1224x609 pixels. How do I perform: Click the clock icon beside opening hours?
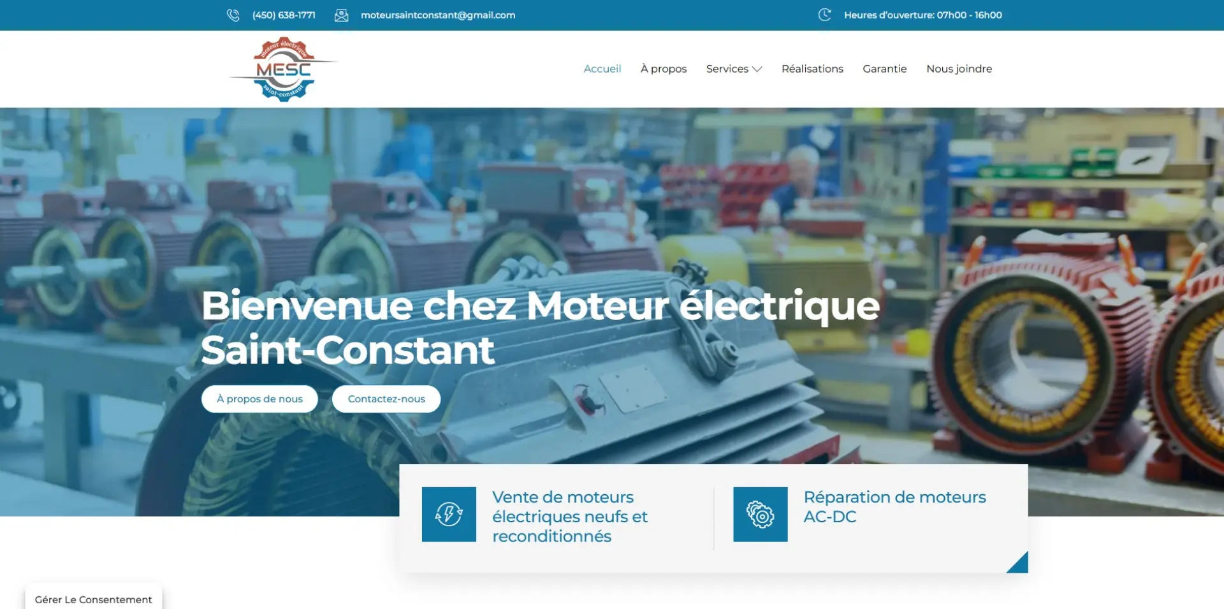[x=825, y=15]
